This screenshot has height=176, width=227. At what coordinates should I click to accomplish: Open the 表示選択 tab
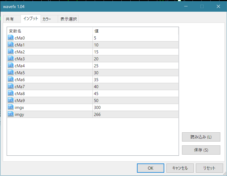(68, 19)
